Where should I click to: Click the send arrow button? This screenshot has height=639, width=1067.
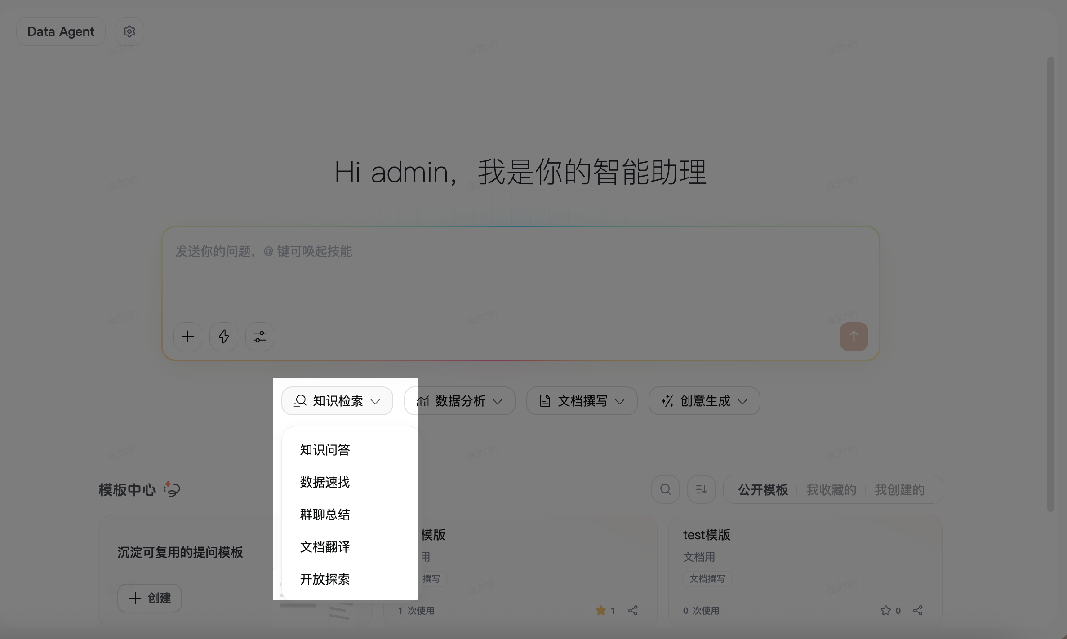point(854,337)
